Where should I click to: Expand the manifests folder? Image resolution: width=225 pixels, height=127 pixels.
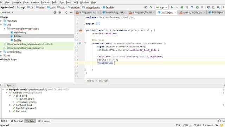1,21
